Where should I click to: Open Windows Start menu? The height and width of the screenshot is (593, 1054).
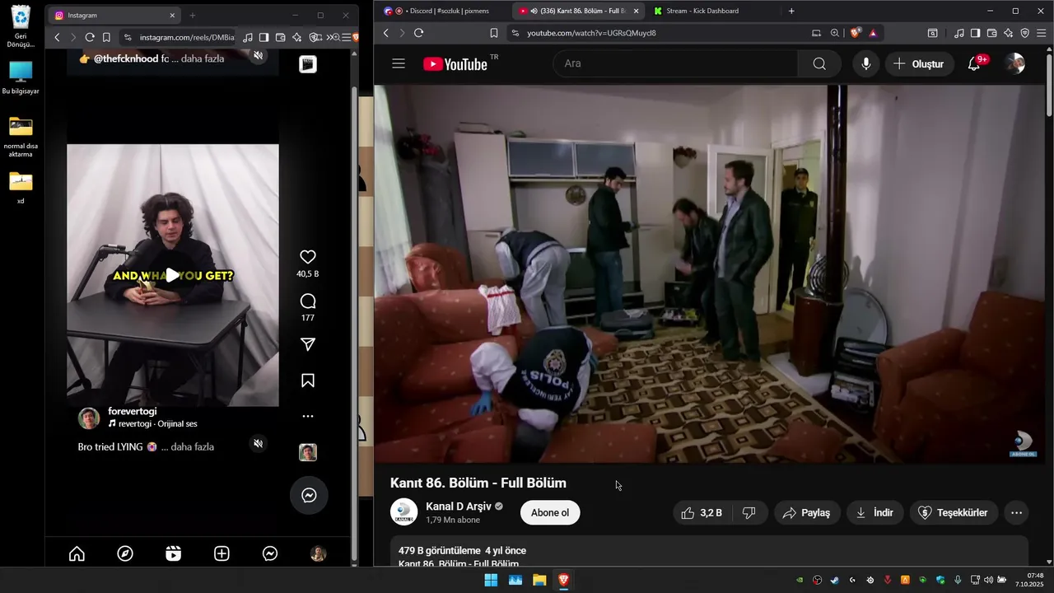point(491,580)
